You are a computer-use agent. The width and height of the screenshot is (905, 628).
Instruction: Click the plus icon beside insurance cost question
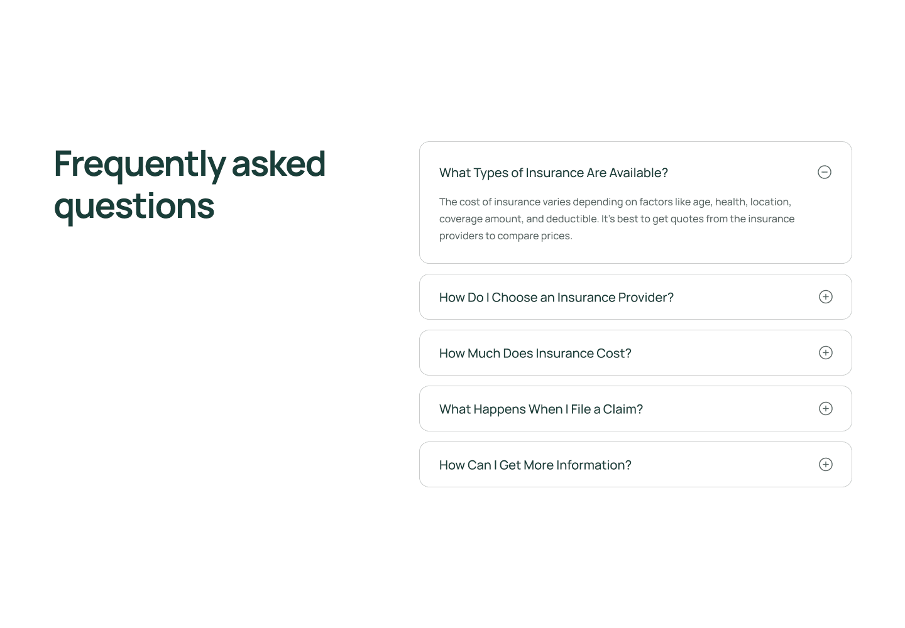[825, 352]
